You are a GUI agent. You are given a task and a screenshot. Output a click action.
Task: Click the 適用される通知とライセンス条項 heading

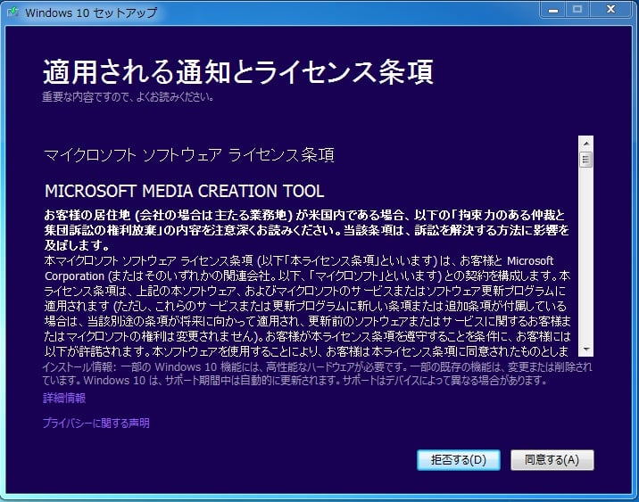pos(237,72)
